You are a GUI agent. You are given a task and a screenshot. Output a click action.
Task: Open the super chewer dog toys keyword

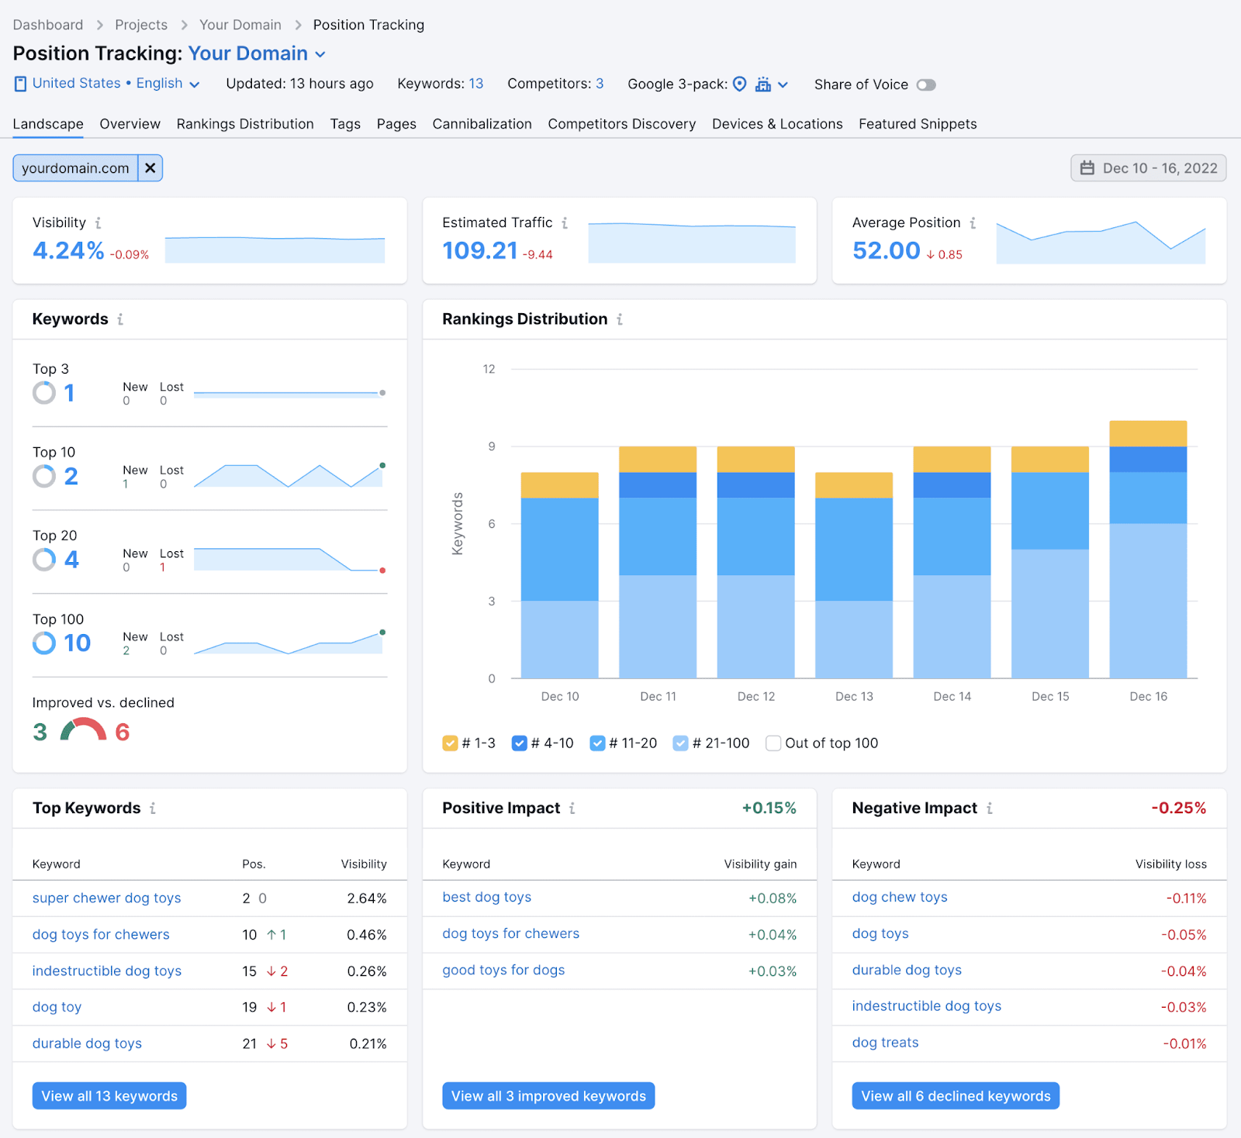[x=106, y=898]
